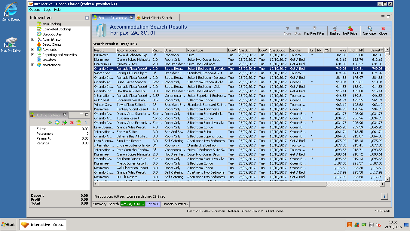
Task: Expand the Payments tree node
Action: (32, 50)
